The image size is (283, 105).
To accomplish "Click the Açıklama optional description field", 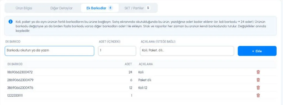I will pyautogui.click(x=187, y=51).
